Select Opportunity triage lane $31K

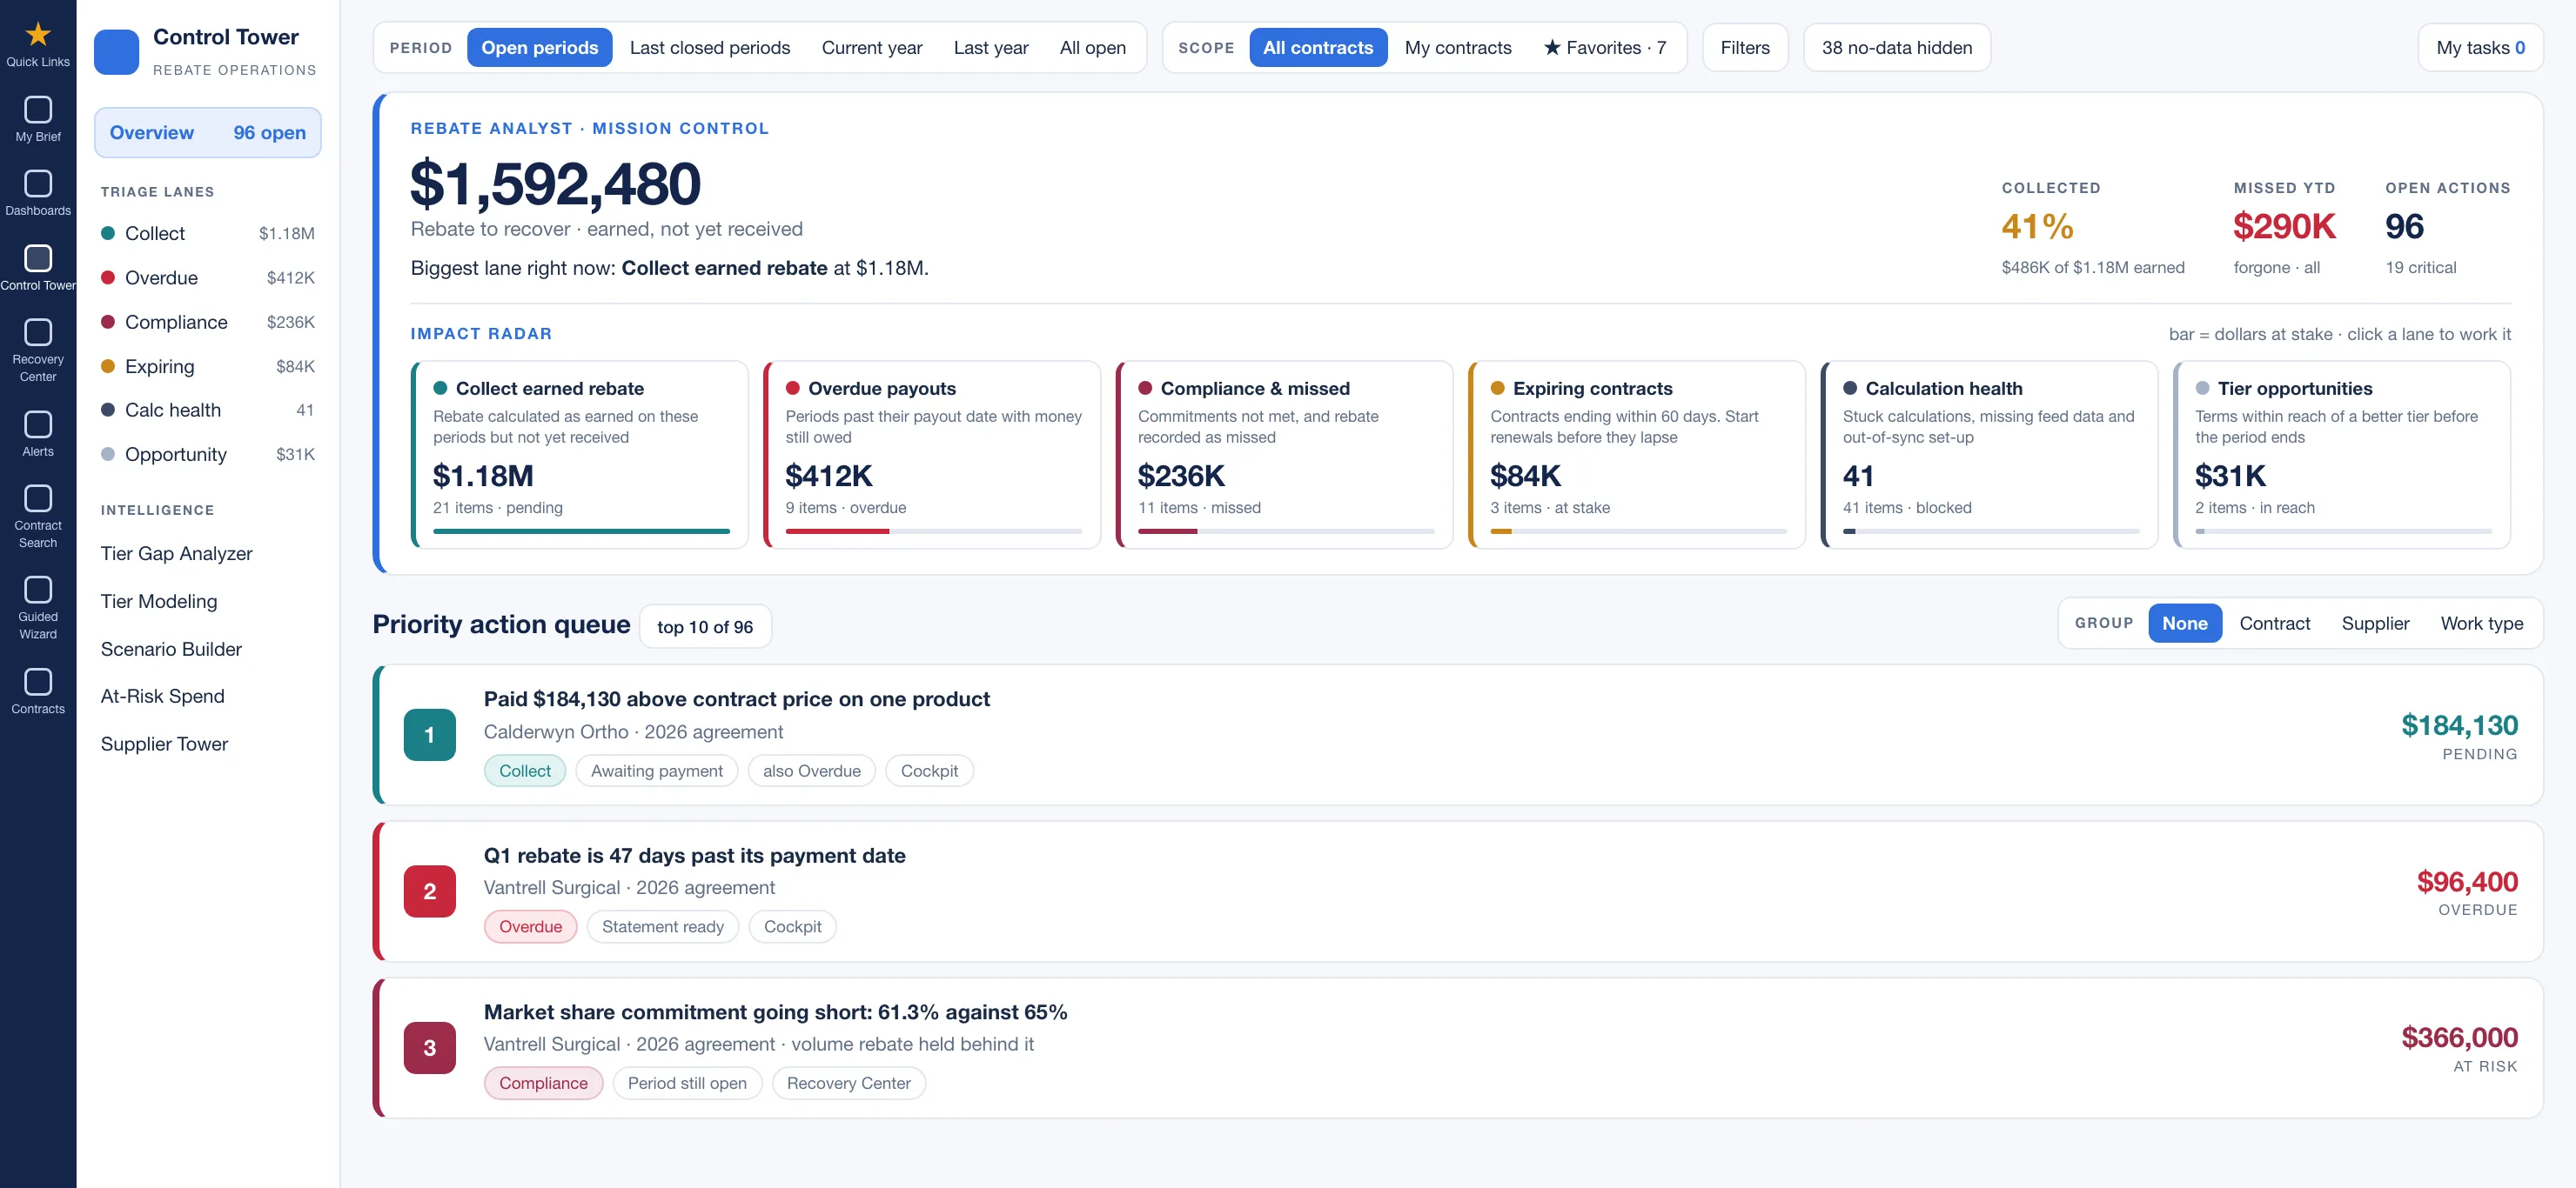point(208,455)
